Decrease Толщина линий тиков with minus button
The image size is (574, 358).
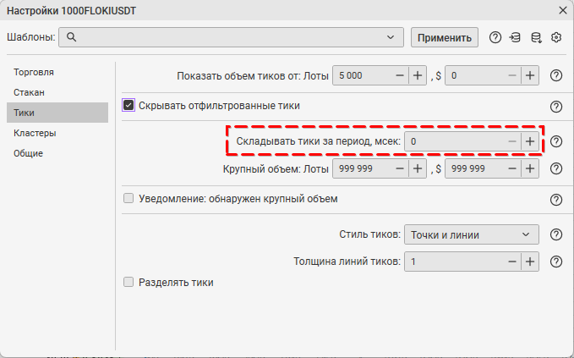[511, 262]
